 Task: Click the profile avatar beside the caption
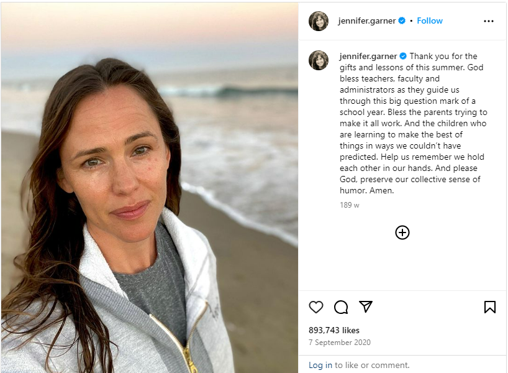point(319,60)
